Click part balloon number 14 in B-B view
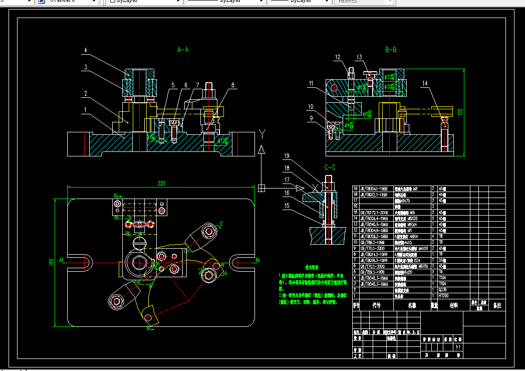Screen dimensions: 525x371 point(424,83)
